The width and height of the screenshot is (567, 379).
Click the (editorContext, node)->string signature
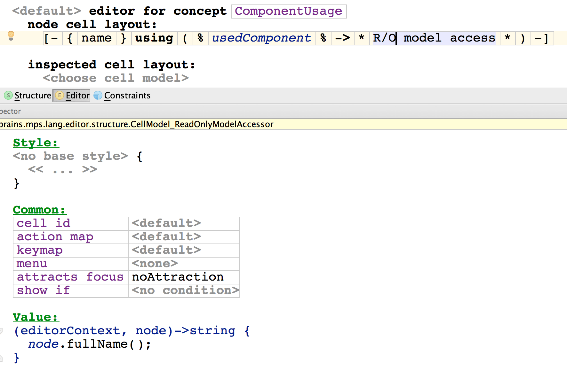click(x=124, y=330)
